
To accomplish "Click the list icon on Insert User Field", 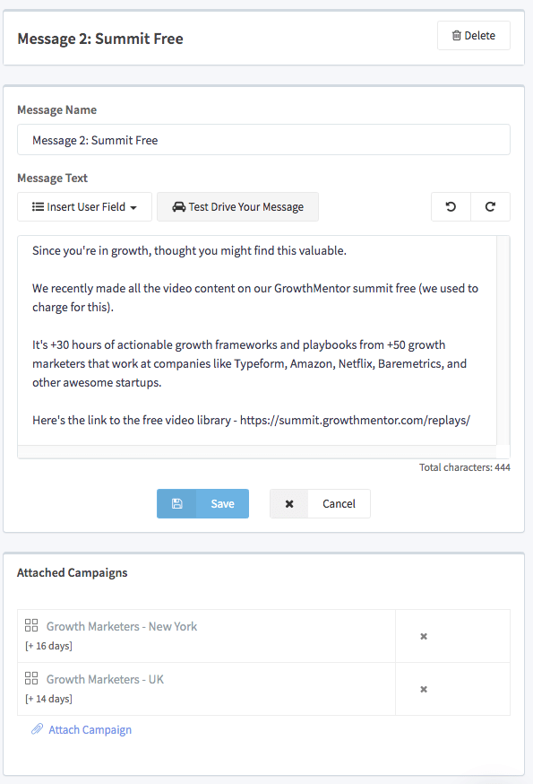I will (x=38, y=206).
